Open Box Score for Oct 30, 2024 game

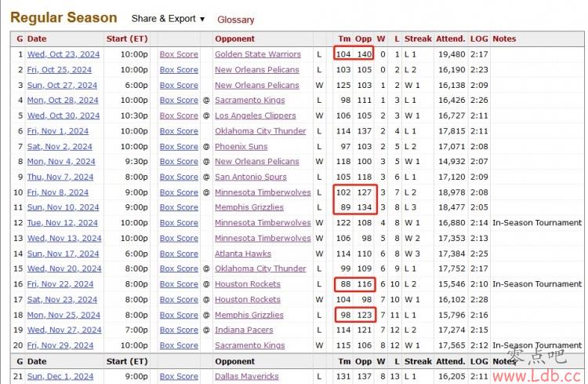coord(179,115)
